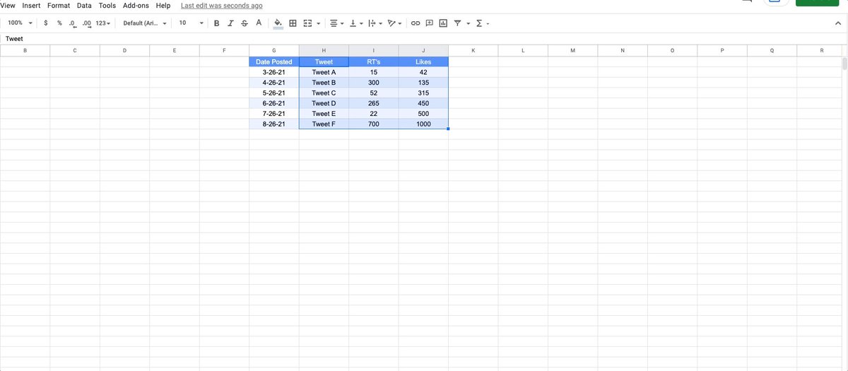Open text color picker (A icon)
Viewport: 848px width, 371px height.
pyautogui.click(x=259, y=23)
